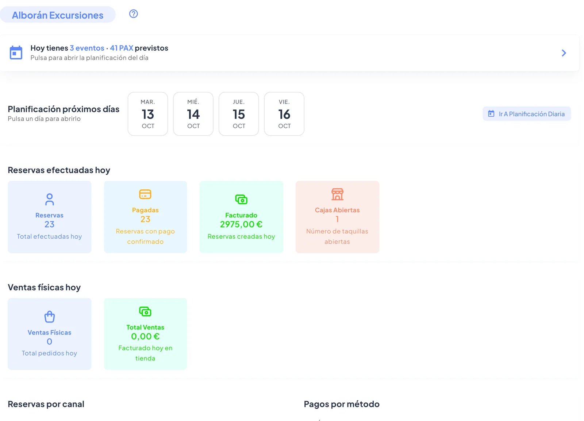Click the money icon above Total Ventas
The width and height of the screenshot is (584, 421).
coord(145,312)
